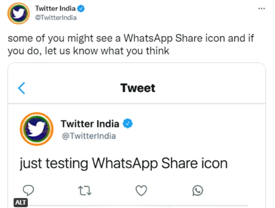
Task: Retweet using the arrows icon
Action: coord(85,190)
